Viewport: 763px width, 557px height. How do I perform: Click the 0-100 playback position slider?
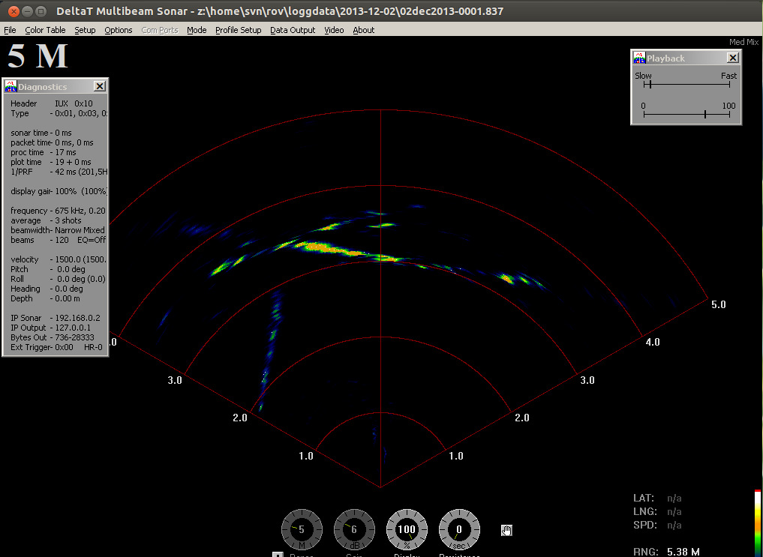click(x=686, y=115)
